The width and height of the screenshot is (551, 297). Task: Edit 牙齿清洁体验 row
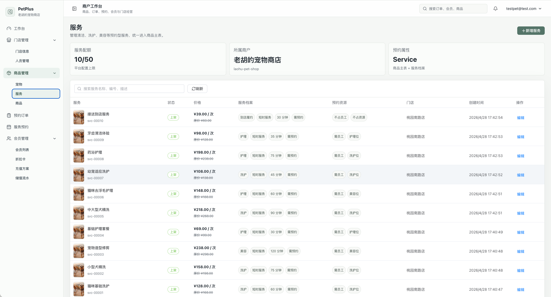(520, 137)
